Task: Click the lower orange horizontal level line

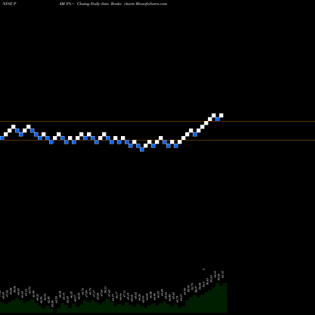Action: (x=157, y=140)
